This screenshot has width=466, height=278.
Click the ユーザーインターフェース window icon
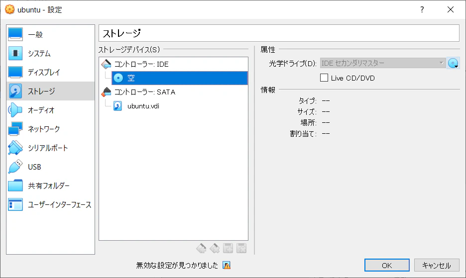(15, 204)
